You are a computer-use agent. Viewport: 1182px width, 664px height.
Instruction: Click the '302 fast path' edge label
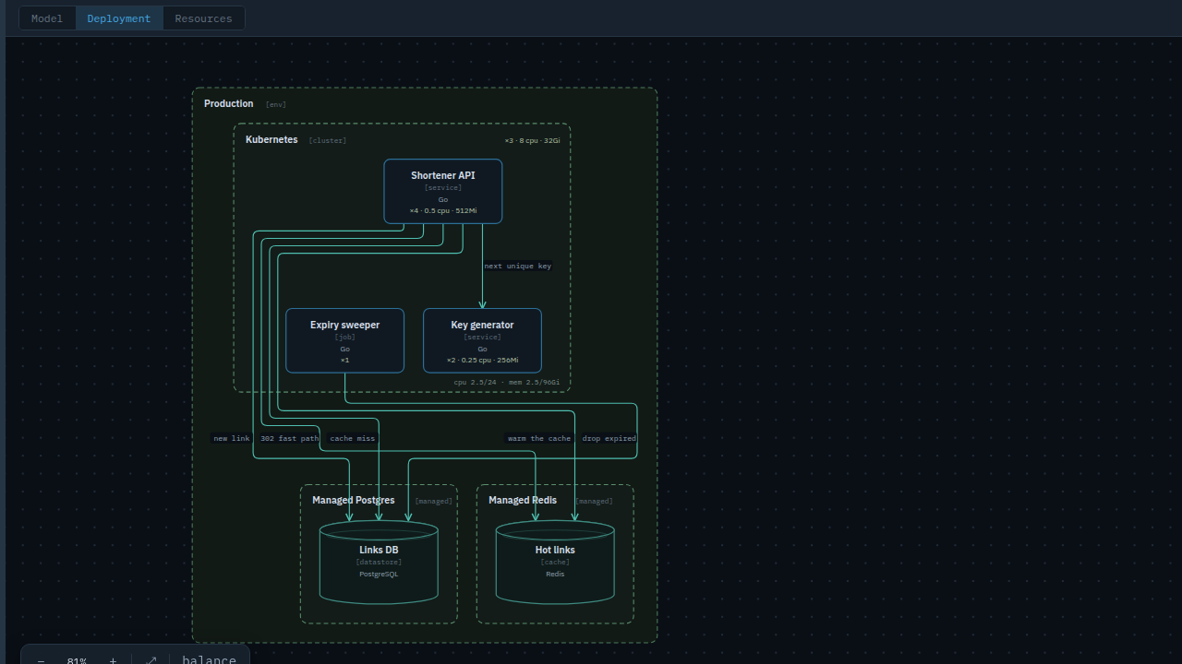289,438
